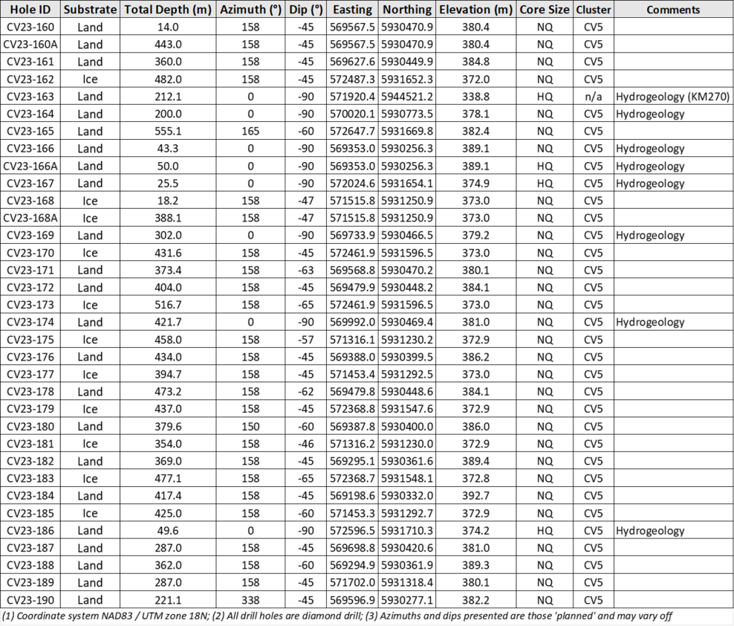The width and height of the screenshot is (734, 626).
Task: Select hole ID CV23-180
Action: (30, 427)
